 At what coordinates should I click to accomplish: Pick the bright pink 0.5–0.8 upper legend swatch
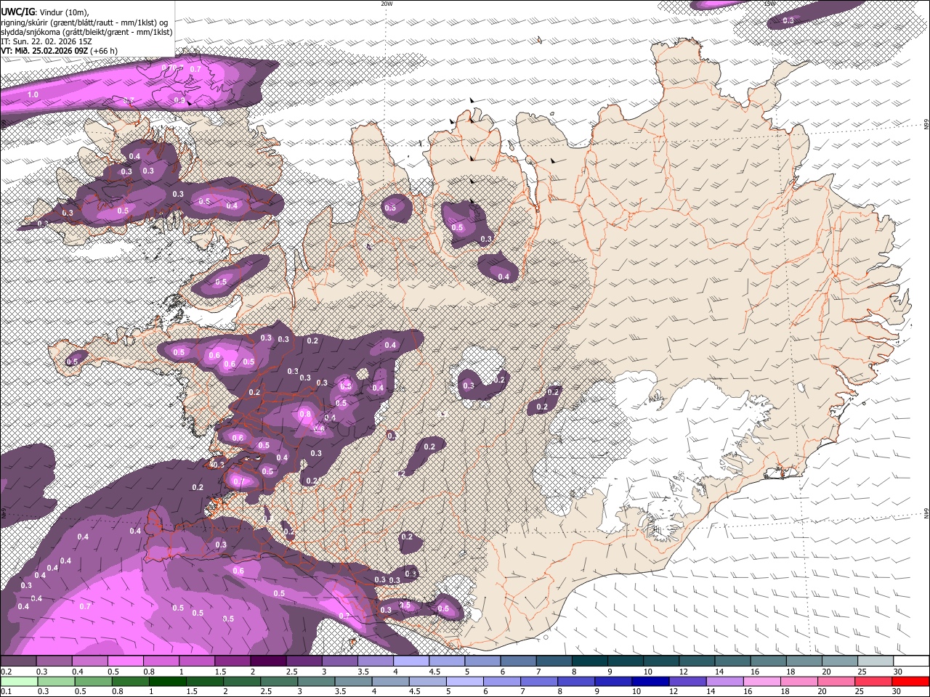coord(125,661)
